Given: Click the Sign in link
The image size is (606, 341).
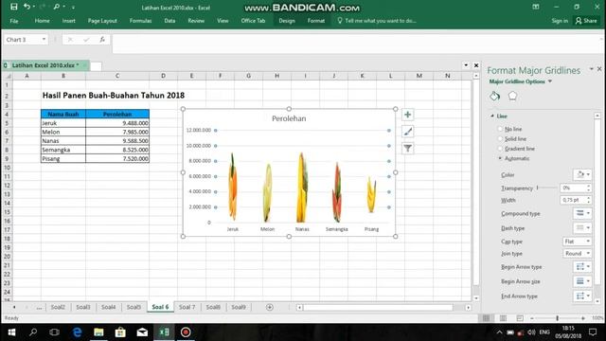Looking at the screenshot, I should pyautogui.click(x=560, y=21).
